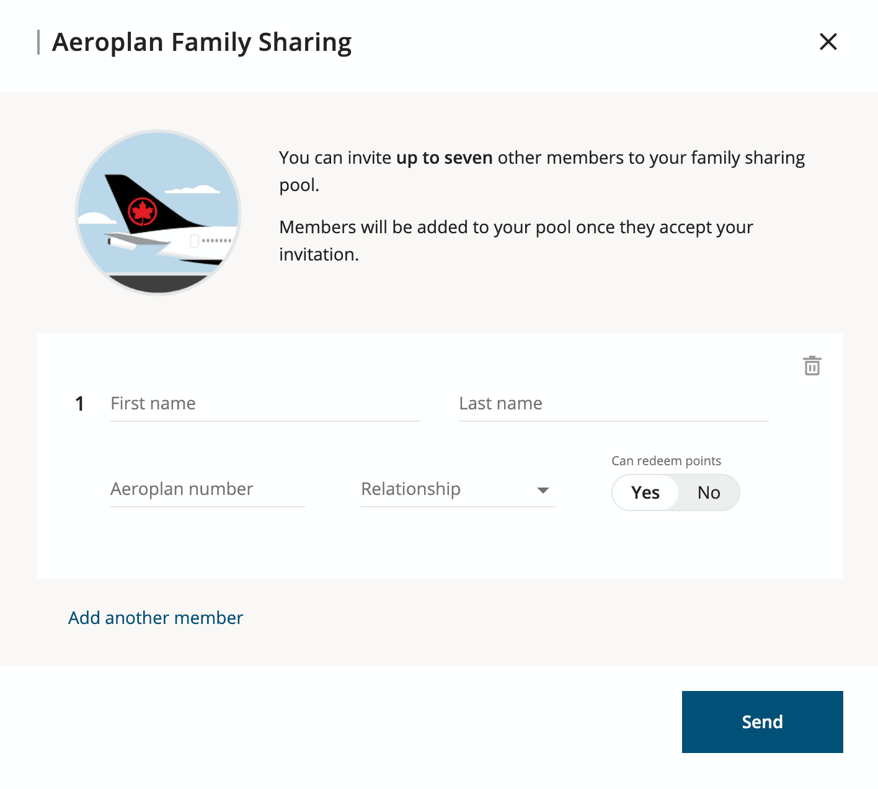Select member row number 1 label
The image size is (878, 789).
[79, 404]
